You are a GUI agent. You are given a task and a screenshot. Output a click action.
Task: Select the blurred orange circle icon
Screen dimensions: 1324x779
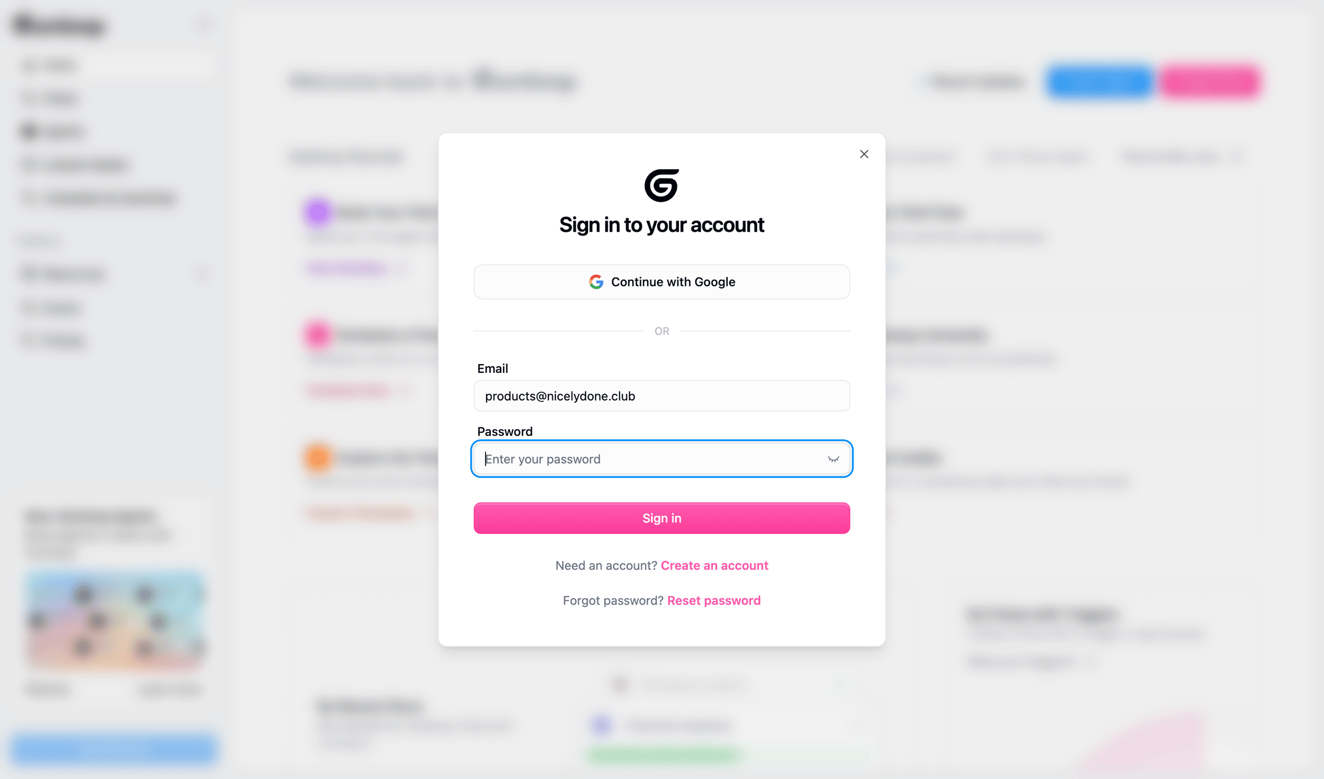(x=317, y=457)
